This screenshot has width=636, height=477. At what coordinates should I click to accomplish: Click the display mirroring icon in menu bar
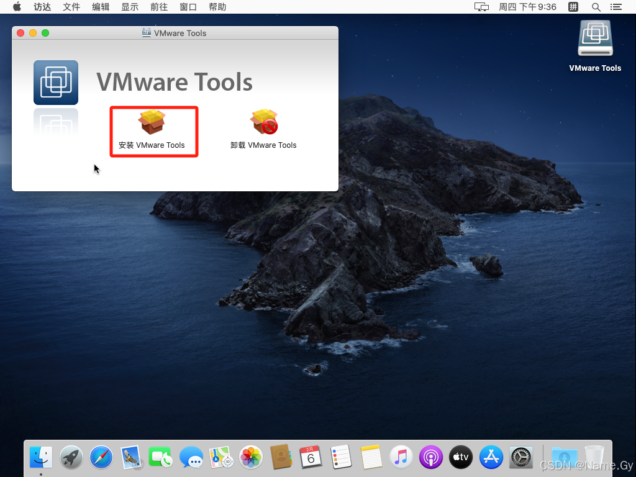coord(481,7)
